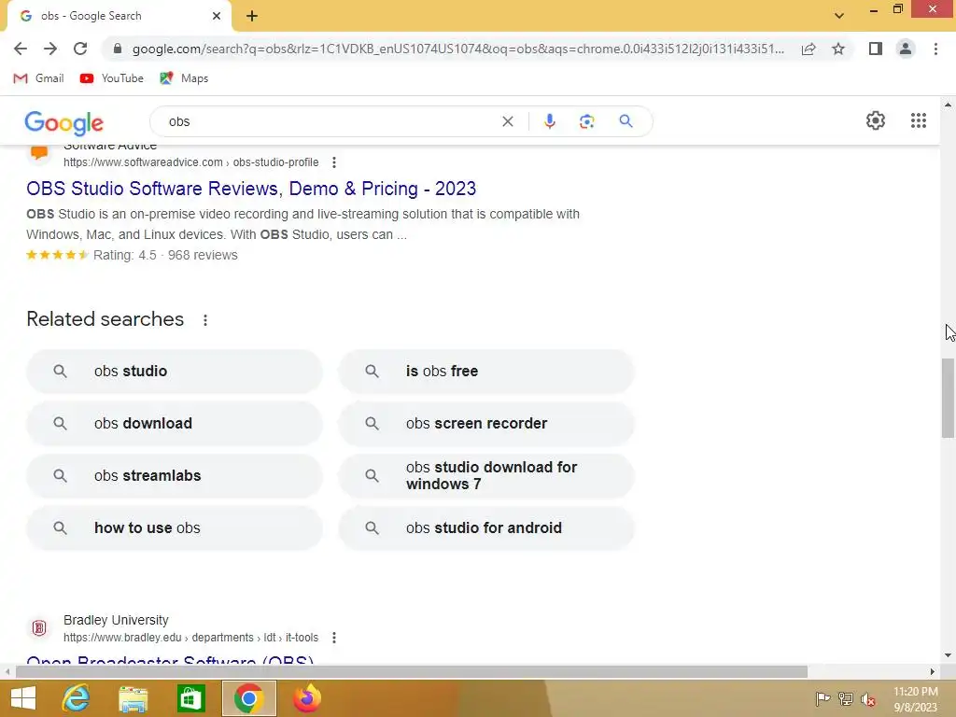The width and height of the screenshot is (956, 717).
Task: Click vertical scrollbar down arrow
Action: [x=948, y=656]
